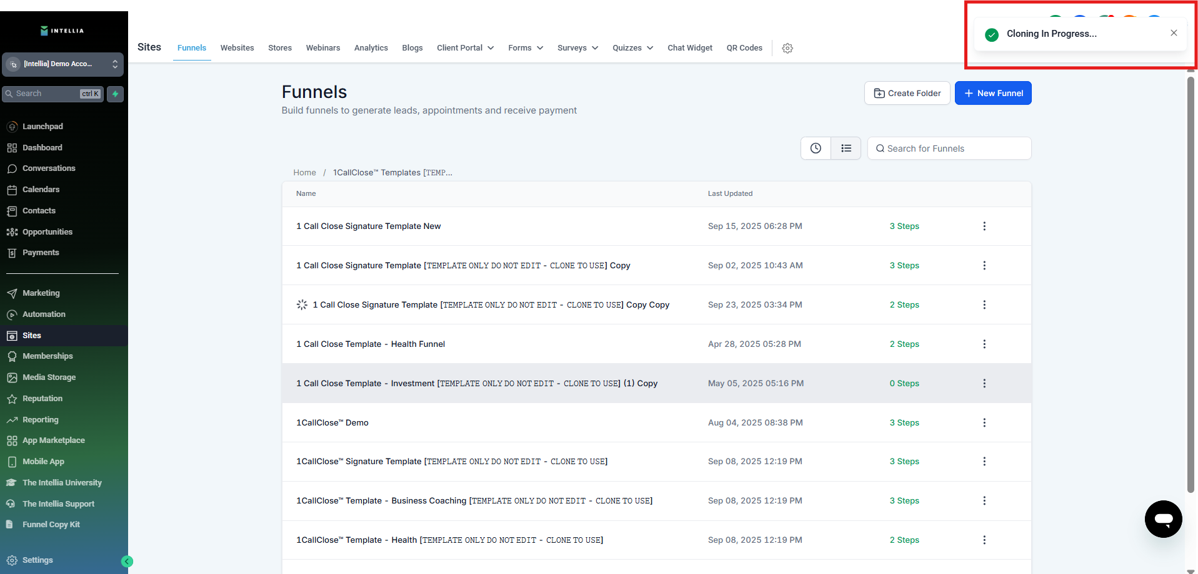The height and width of the screenshot is (574, 1198).
Task: Dismiss the Cloning In Progress notification
Action: tap(1174, 33)
